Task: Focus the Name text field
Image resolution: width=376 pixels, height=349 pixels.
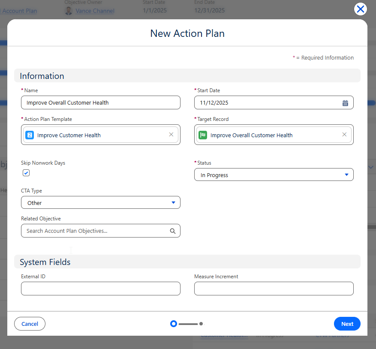Action: (100, 103)
